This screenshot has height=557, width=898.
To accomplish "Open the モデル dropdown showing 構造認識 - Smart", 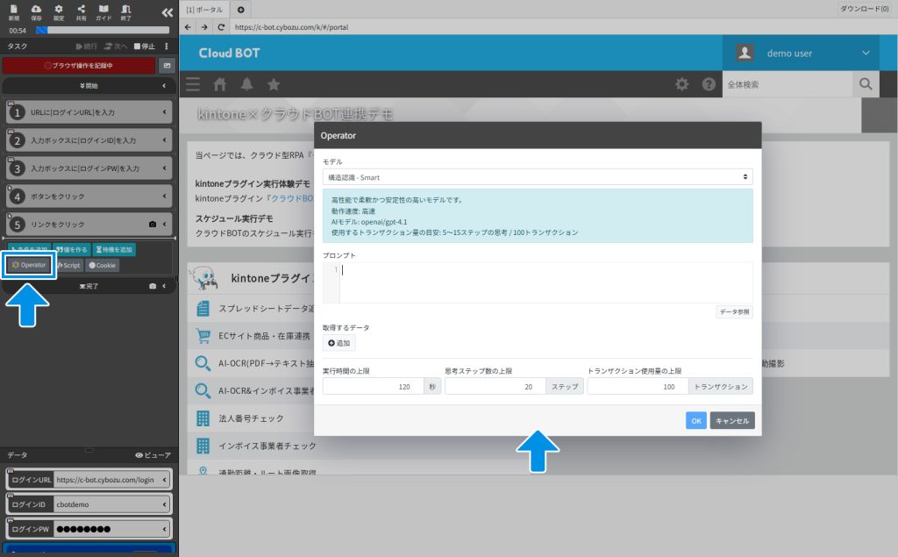I will 538,177.
